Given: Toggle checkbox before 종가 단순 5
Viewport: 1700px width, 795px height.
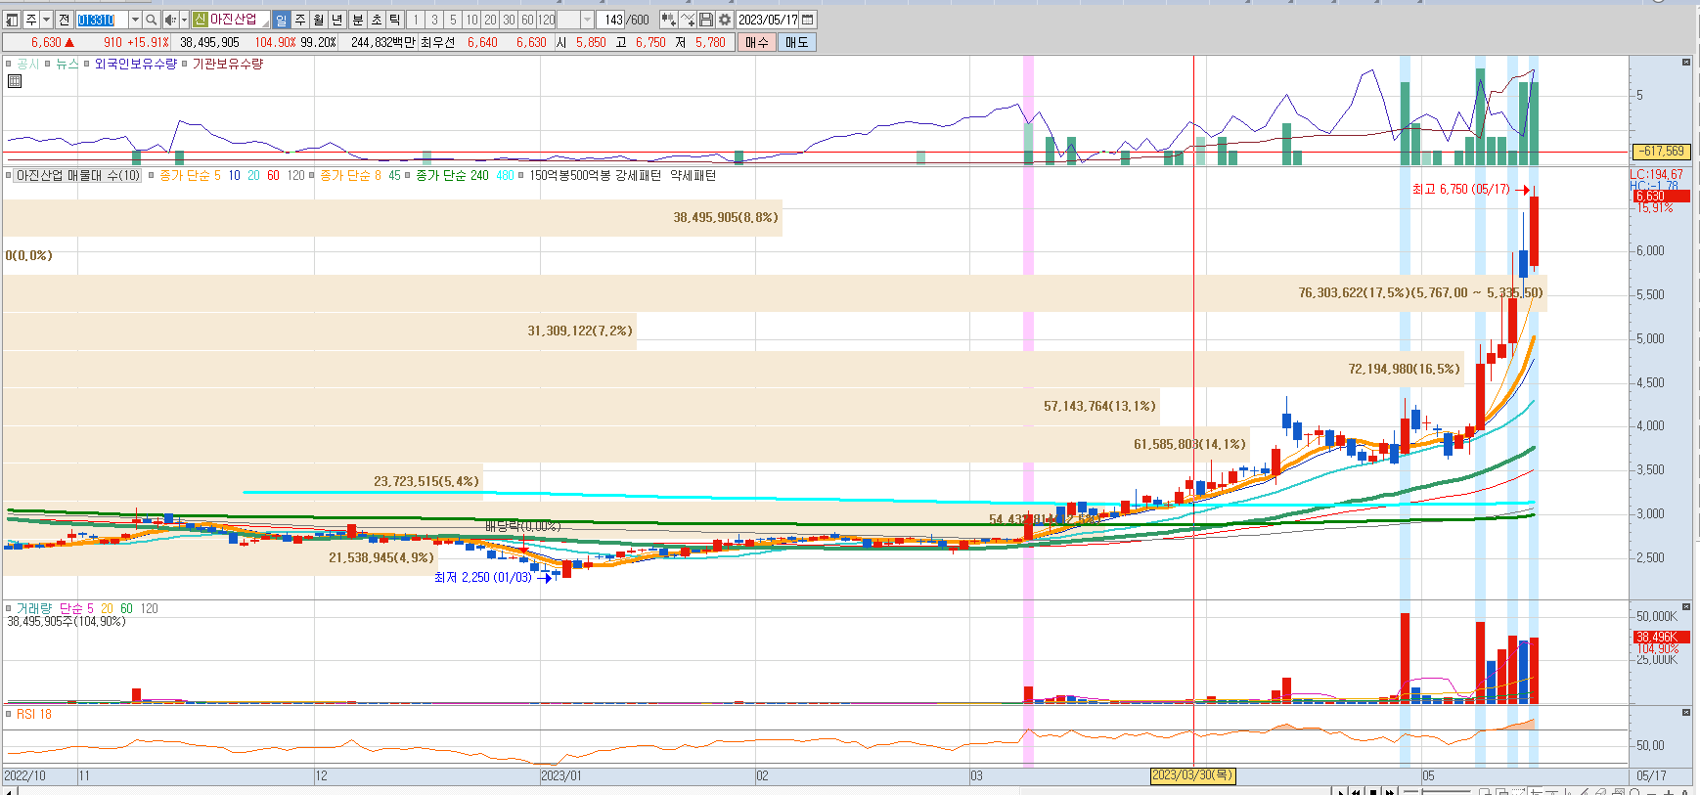Looking at the screenshot, I should [x=152, y=175].
